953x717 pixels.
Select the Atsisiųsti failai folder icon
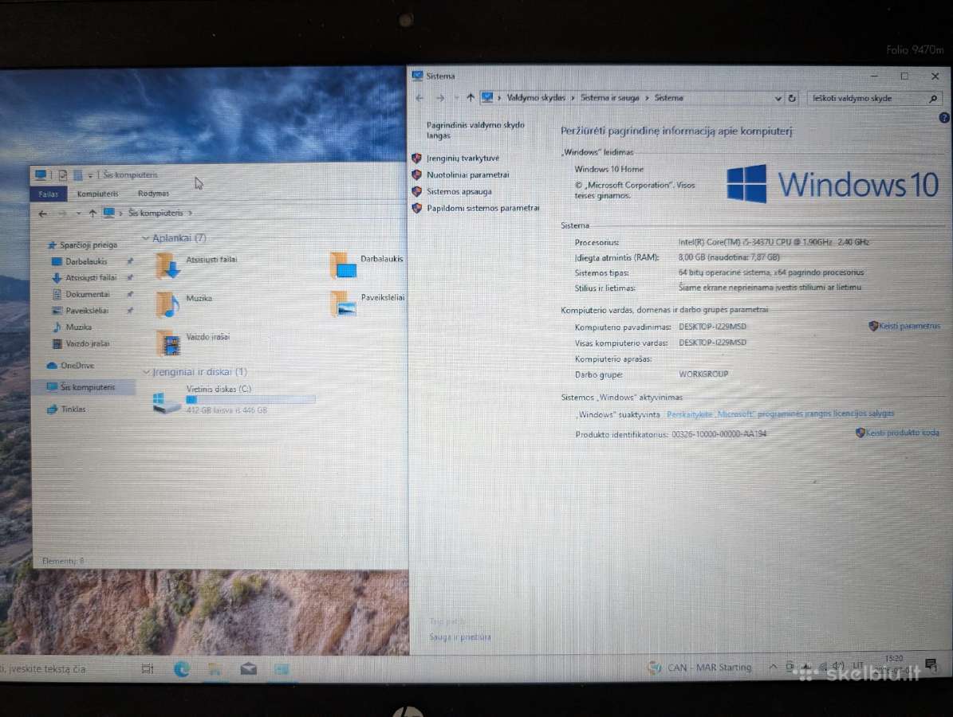click(167, 265)
